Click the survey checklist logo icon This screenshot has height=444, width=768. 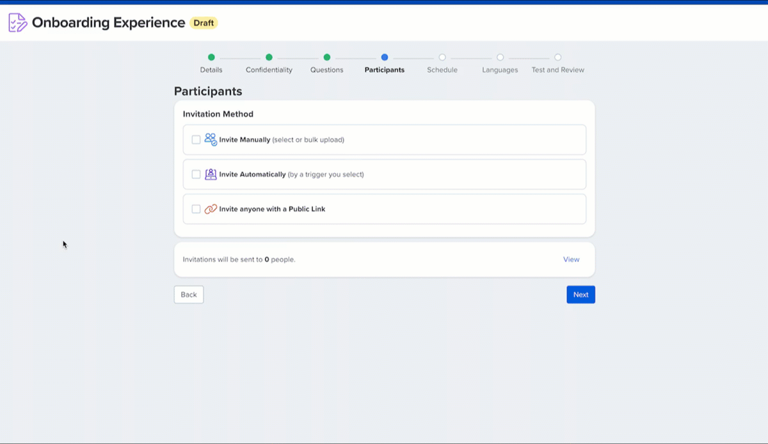pyautogui.click(x=17, y=23)
